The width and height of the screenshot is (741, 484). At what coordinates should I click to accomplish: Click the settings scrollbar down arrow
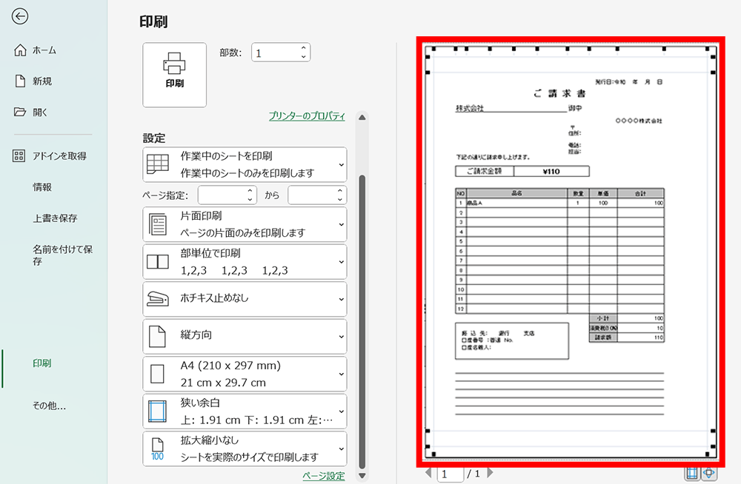click(x=362, y=476)
